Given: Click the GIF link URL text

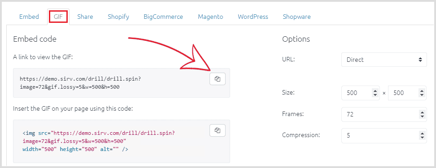Looking at the screenshot, I should tap(80, 83).
